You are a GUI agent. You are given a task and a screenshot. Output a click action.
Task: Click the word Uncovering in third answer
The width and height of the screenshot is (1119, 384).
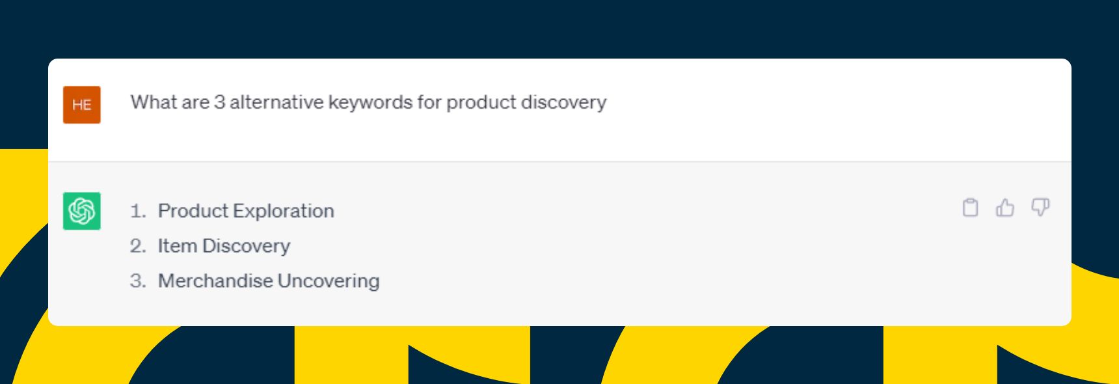329,281
